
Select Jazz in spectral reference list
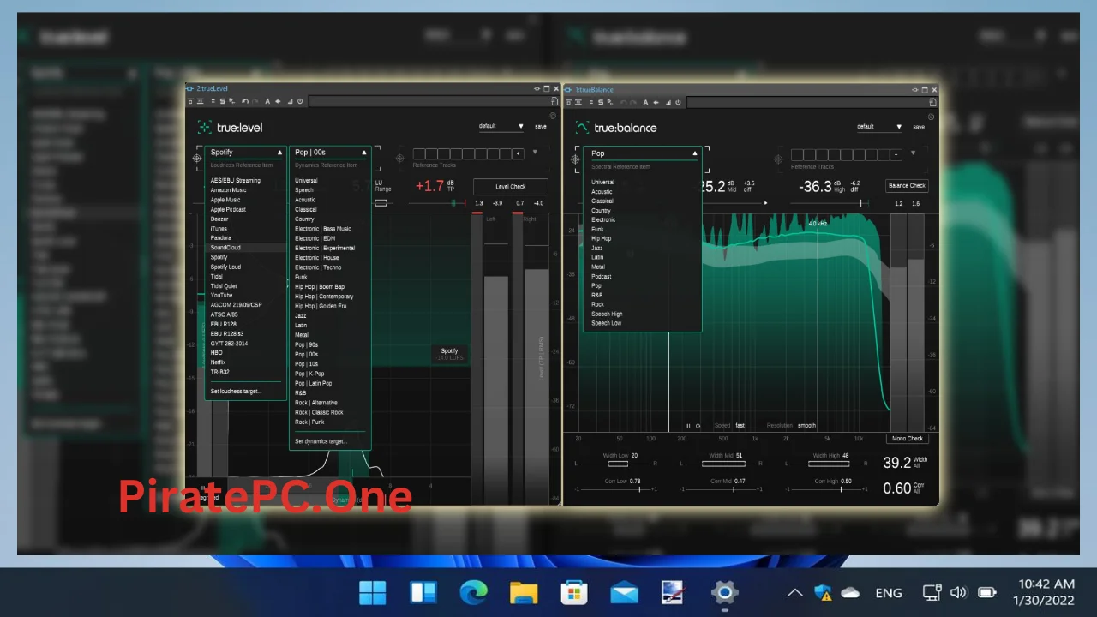coord(596,248)
